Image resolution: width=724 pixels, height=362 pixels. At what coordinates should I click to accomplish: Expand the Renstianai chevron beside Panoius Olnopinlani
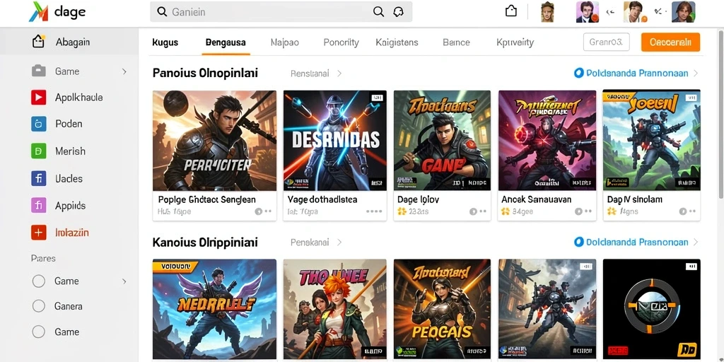click(x=339, y=74)
